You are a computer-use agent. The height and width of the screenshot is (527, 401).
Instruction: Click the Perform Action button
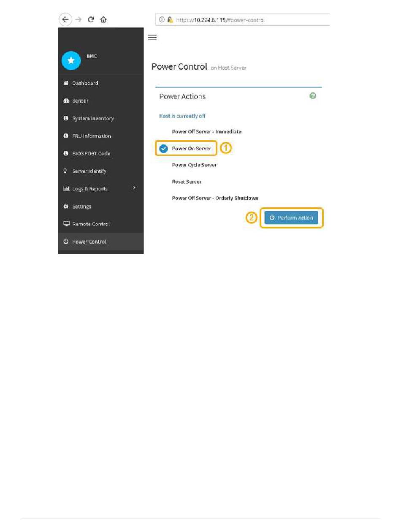pyautogui.click(x=292, y=218)
